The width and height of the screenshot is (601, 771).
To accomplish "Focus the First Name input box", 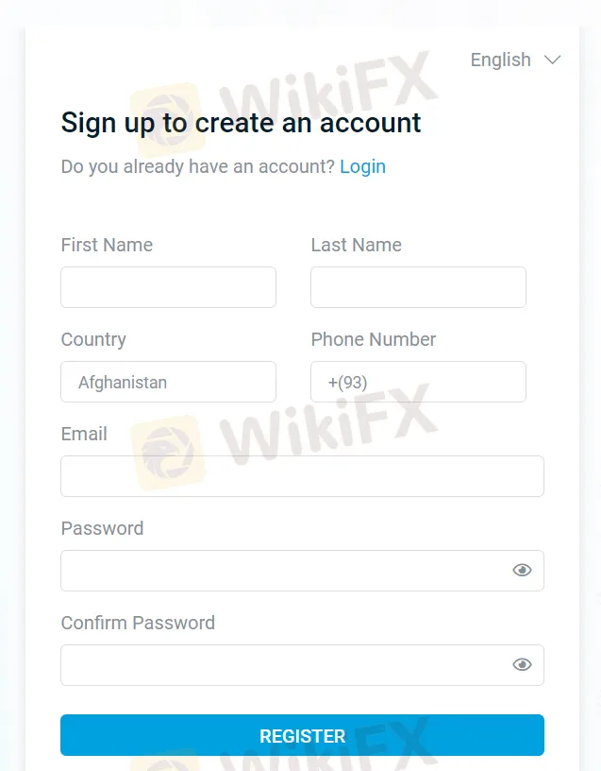I will 168,287.
